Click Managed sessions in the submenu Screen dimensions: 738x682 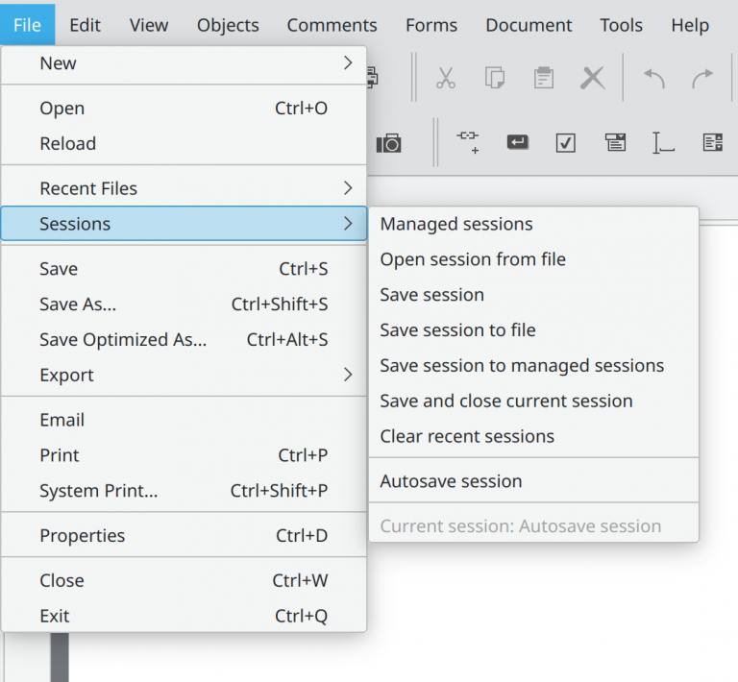coord(456,224)
